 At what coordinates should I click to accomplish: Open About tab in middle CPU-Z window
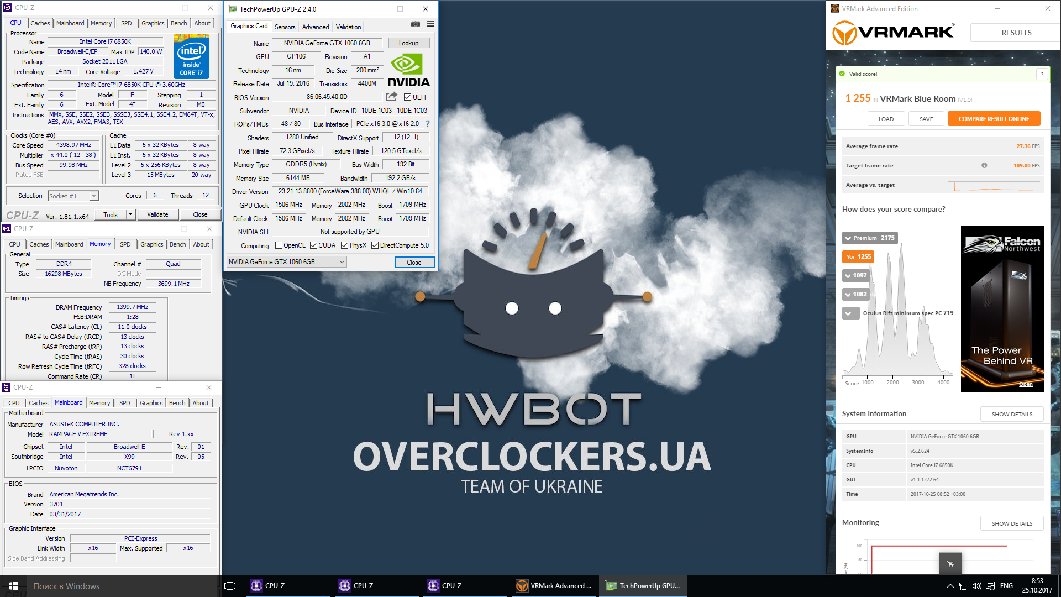[x=201, y=244]
